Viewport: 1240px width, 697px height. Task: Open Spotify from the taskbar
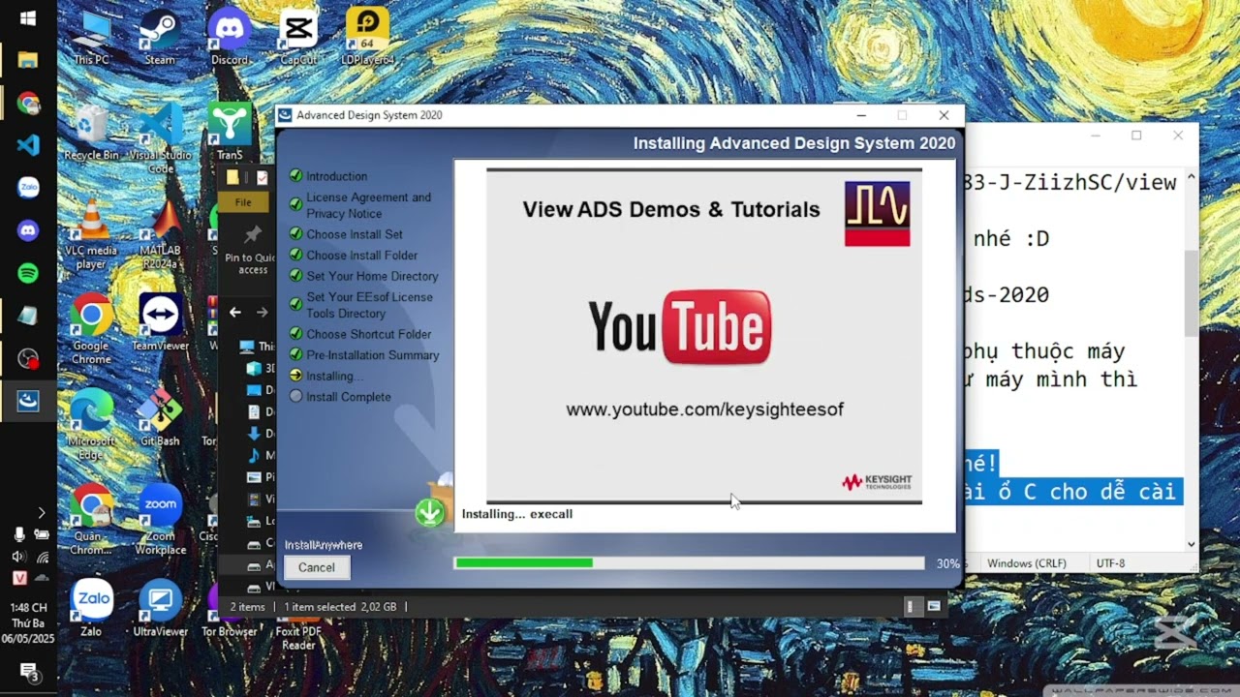28,273
